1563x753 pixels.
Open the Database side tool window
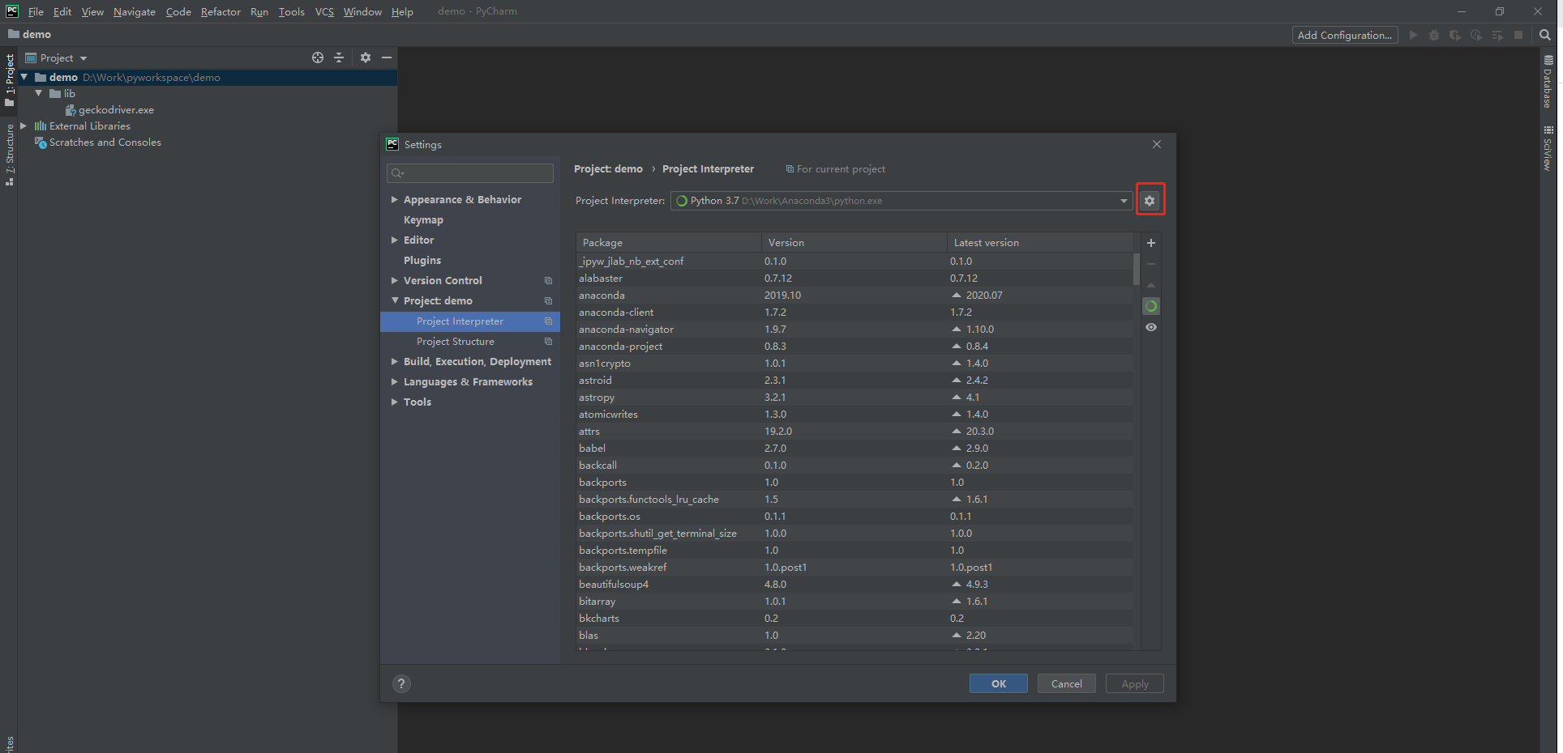coord(1548,82)
